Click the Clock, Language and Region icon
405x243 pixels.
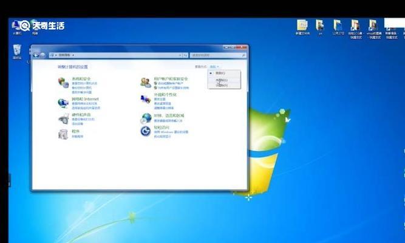(x=146, y=117)
